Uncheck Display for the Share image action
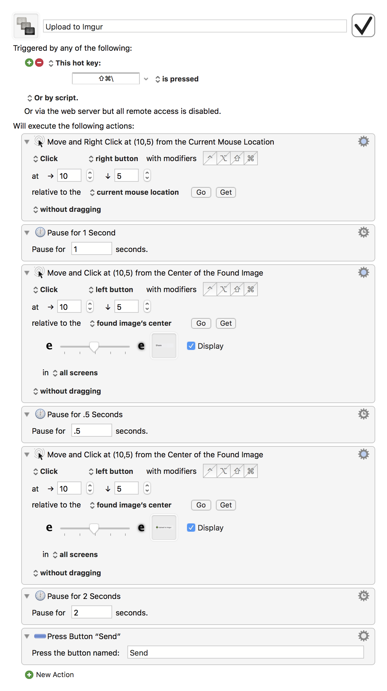Viewport: 387px width, 691px height. tap(191, 346)
